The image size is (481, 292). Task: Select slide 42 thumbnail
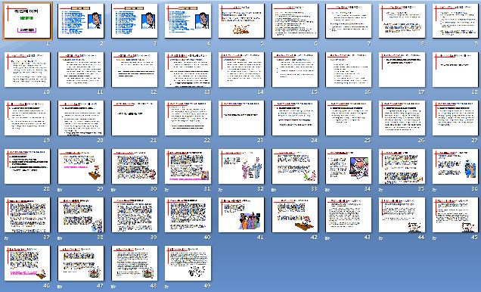coord(295,215)
